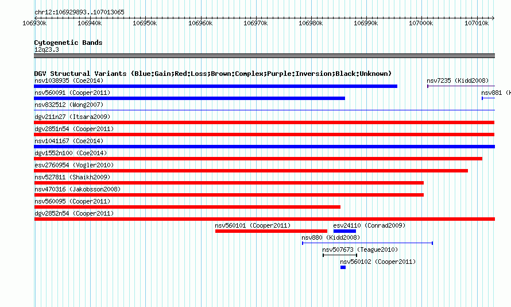Open the esv24110 (Conrad2009) label

(369, 225)
